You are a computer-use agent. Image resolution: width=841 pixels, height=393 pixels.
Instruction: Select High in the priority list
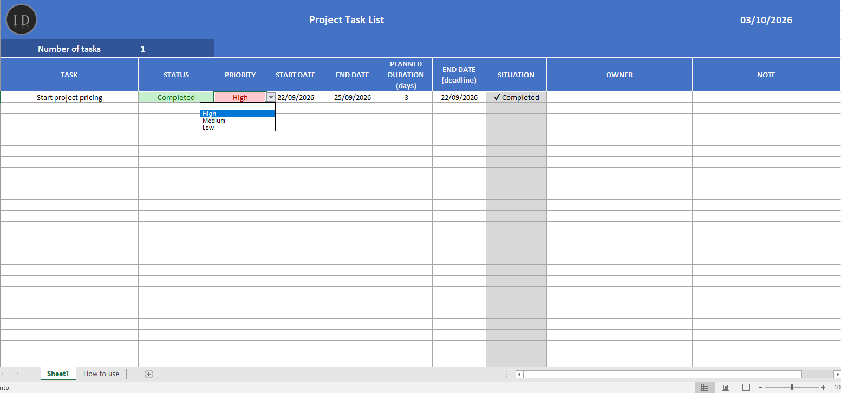(237, 114)
